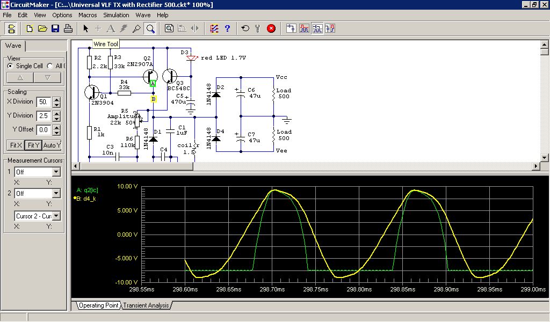
Task: Select the Arrow pointer tool
Action: click(85, 28)
